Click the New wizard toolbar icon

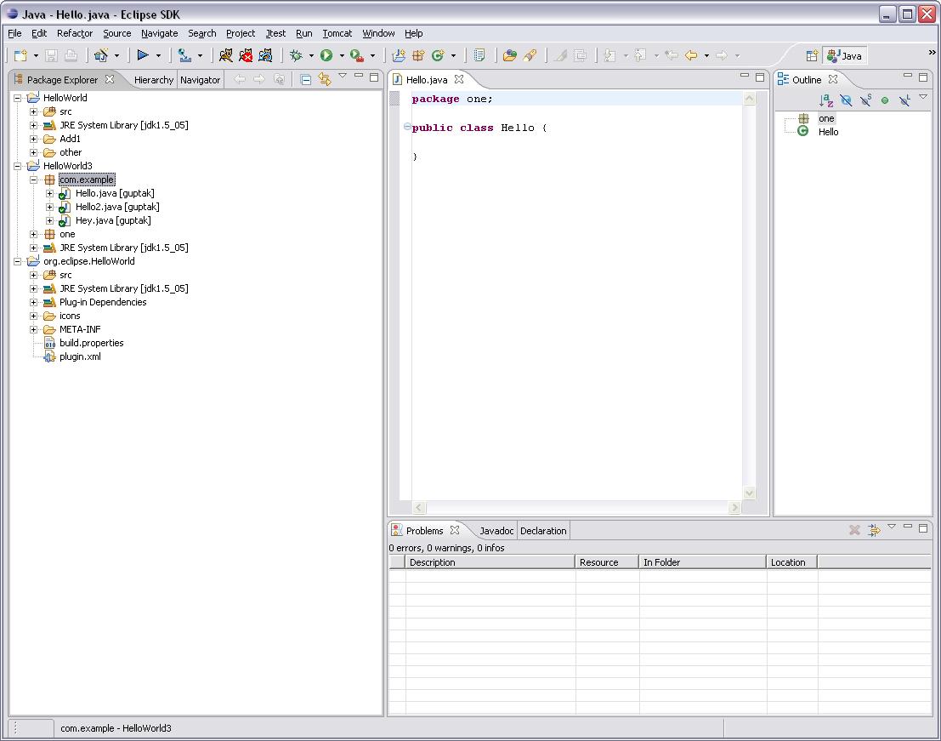[20, 56]
